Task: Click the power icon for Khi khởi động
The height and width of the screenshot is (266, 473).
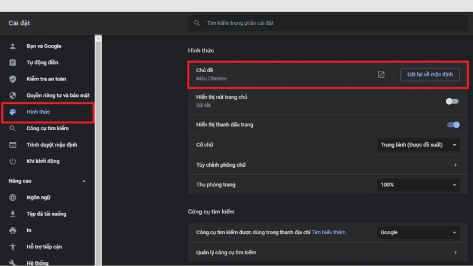Action: (x=13, y=161)
